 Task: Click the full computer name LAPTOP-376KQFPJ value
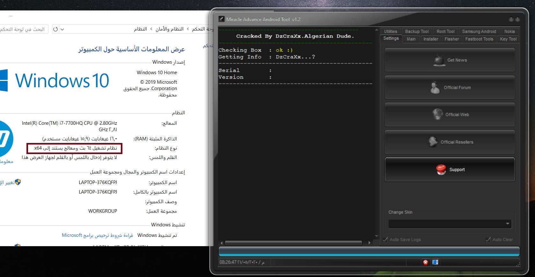click(x=98, y=192)
